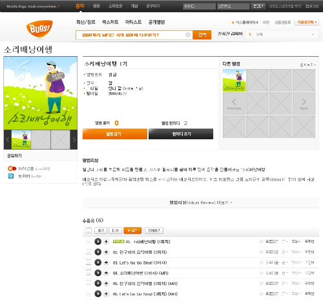
Task: Add track 01 with its plus icon
Action: (106, 242)
